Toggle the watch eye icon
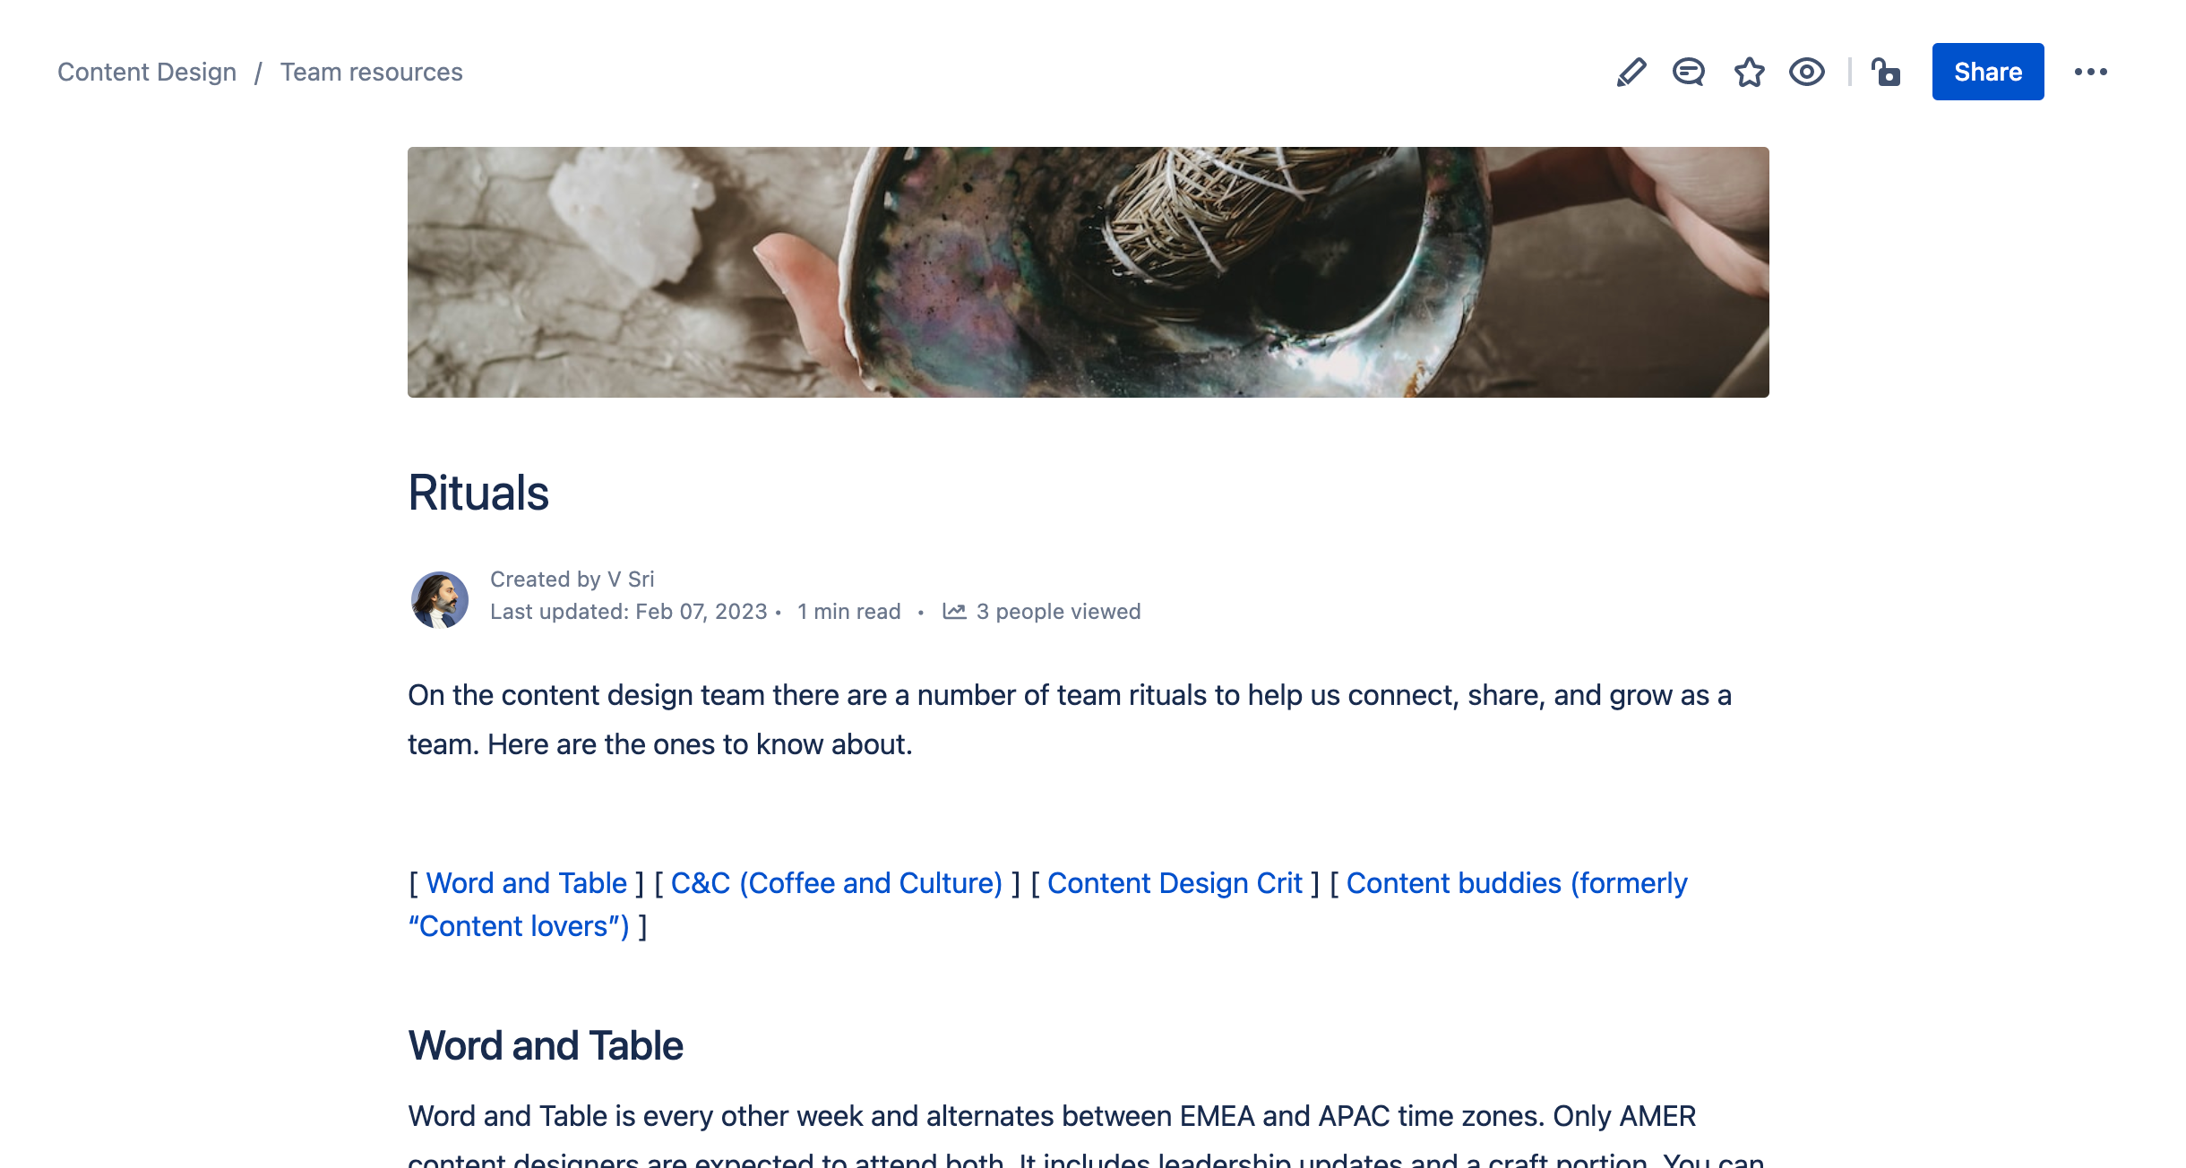This screenshot has width=2186, height=1168. tap(1807, 72)
